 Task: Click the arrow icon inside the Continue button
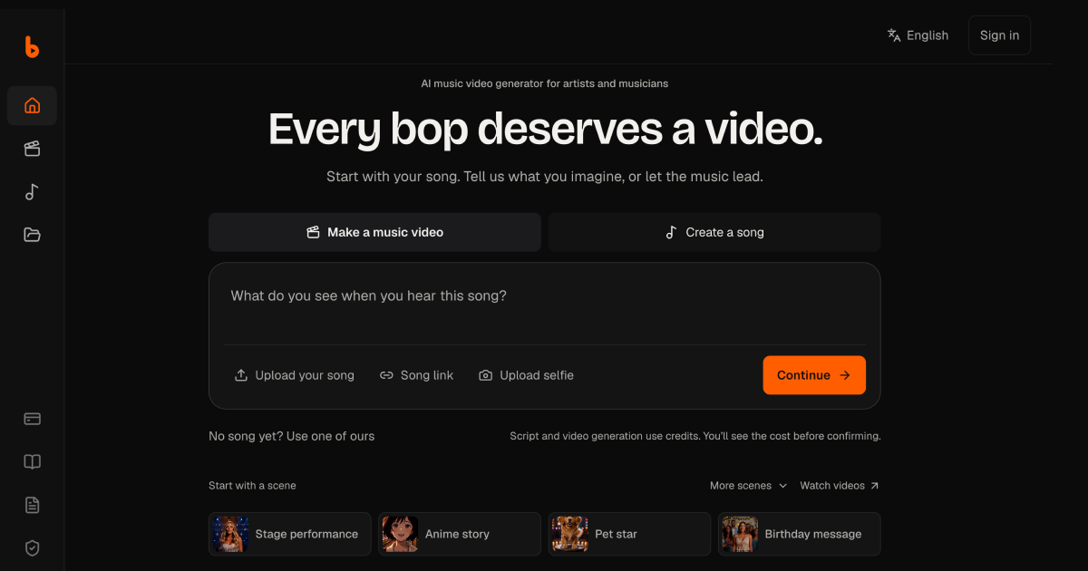pyautogui.click(x=845, y=375)
